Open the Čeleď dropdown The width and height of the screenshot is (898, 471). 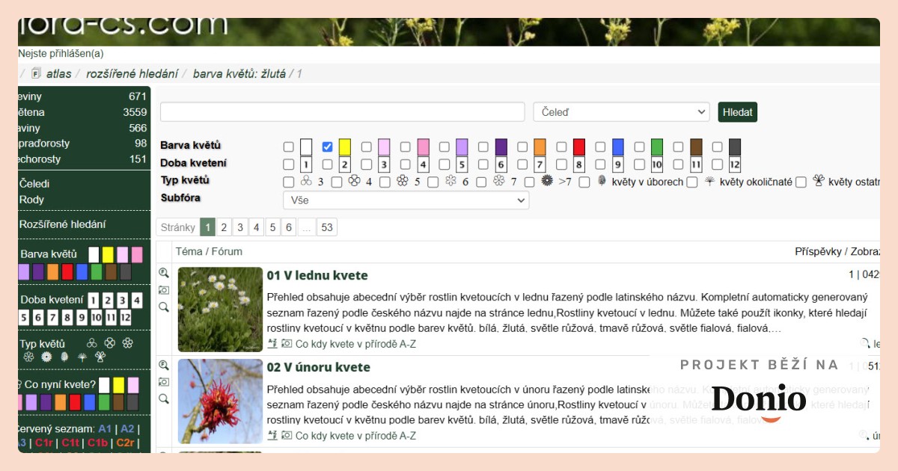621,112
